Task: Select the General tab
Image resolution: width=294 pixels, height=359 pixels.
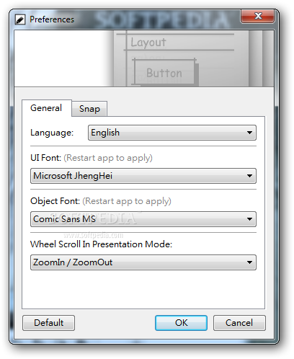Action: [x=46, y=108]
